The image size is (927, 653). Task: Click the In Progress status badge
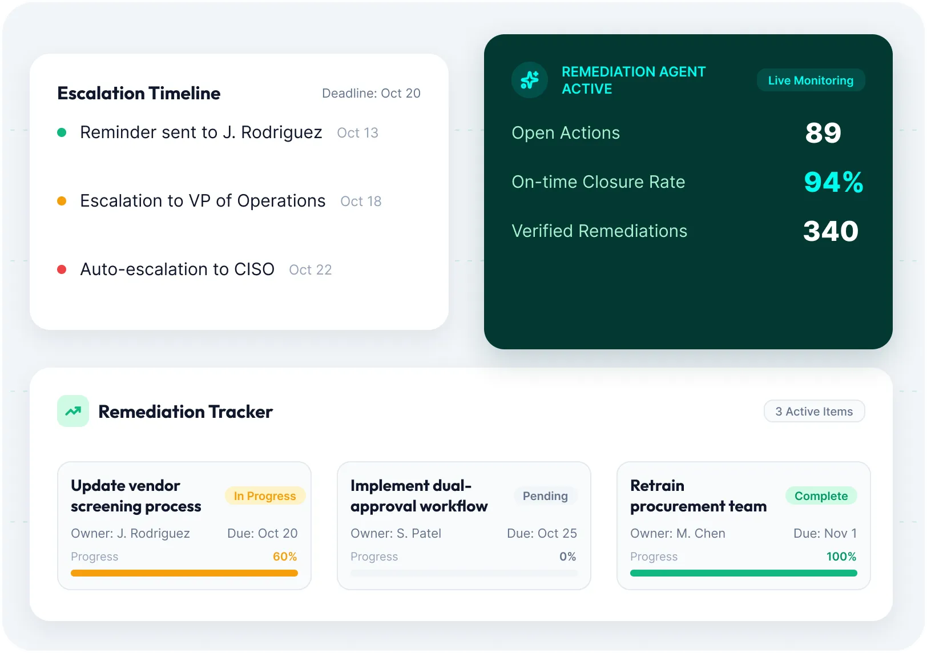coord(265,496)
